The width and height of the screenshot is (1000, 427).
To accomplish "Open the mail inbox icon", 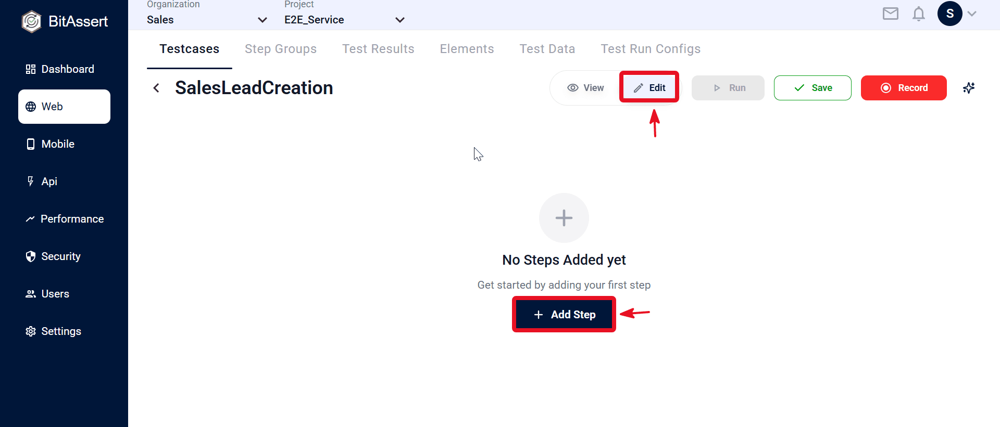I will tap(891, 14).
